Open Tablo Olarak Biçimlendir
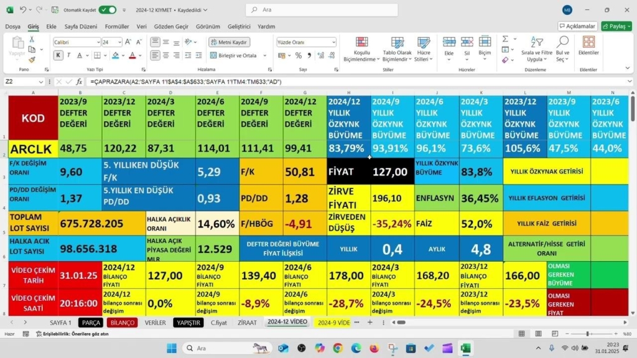 (397, 49)
